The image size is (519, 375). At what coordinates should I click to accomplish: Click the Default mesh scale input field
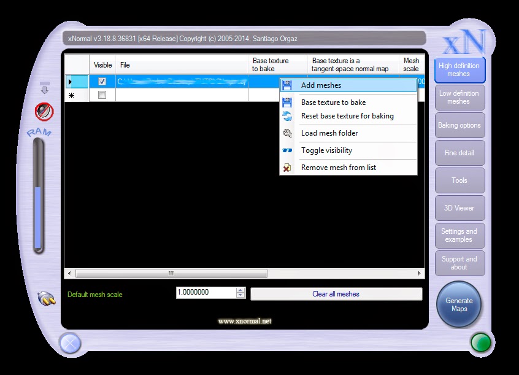point(206,292)
